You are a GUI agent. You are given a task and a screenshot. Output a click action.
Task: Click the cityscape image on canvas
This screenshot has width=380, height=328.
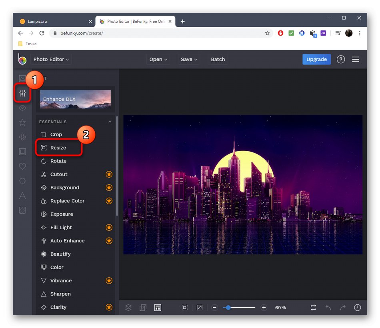(x=243, y=184)
